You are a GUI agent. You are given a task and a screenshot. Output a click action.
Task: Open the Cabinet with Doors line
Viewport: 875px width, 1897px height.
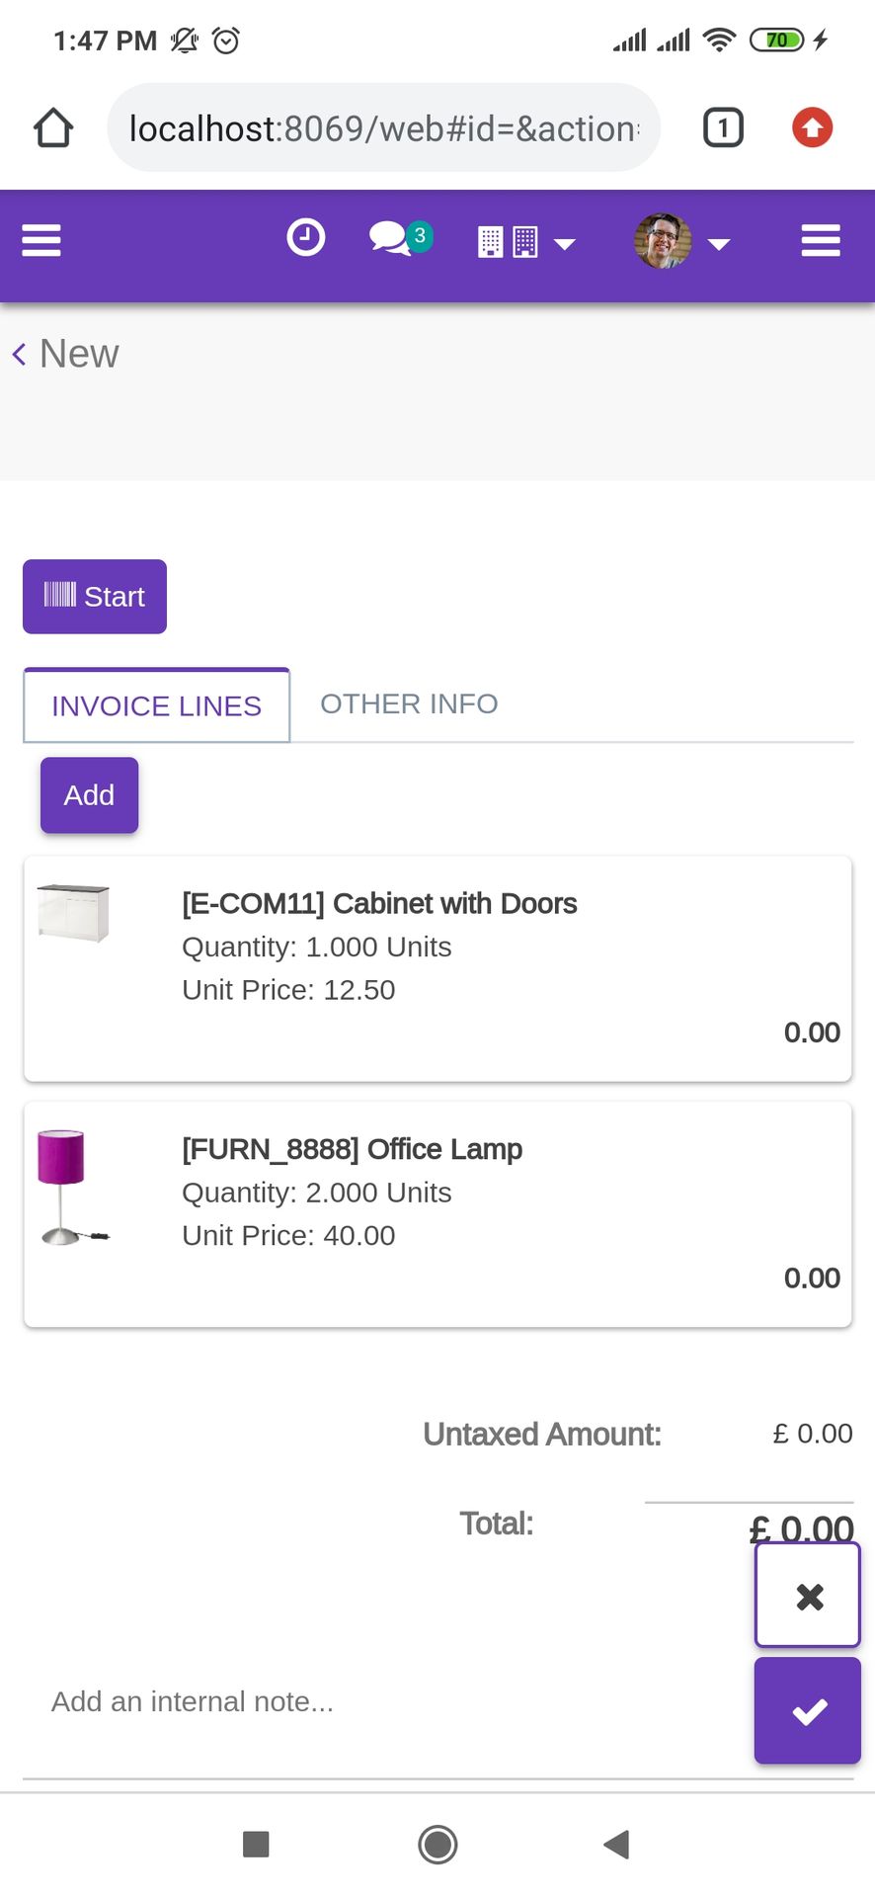click(x=437, y=968)
